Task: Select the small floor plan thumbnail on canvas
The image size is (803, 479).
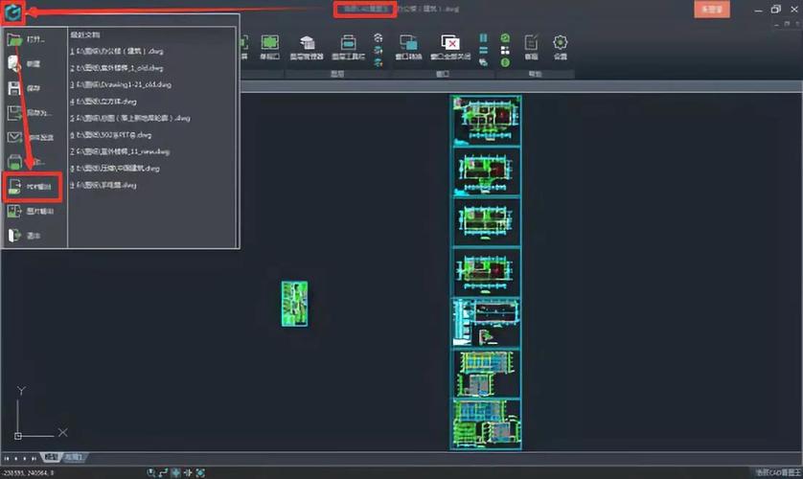Action: pos(294,303)
